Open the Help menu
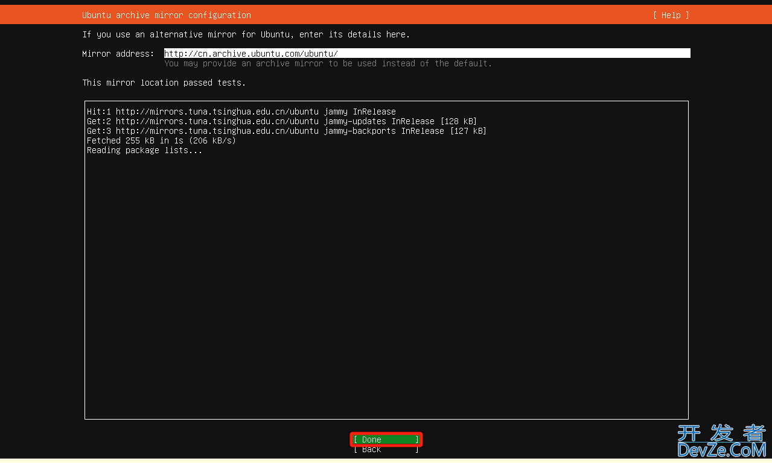 (671, 15)
